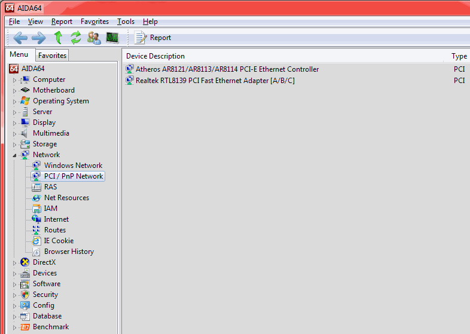The width and height of the screenshot is (470, 334).
Task: Click the Operating System Windows flag icon
Action: click(x=25, y=101)
